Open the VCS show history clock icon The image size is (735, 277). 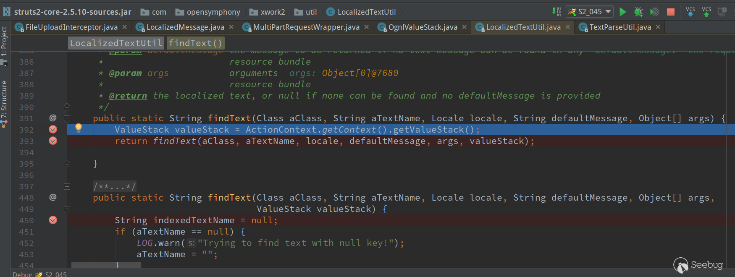click(722, 12)
